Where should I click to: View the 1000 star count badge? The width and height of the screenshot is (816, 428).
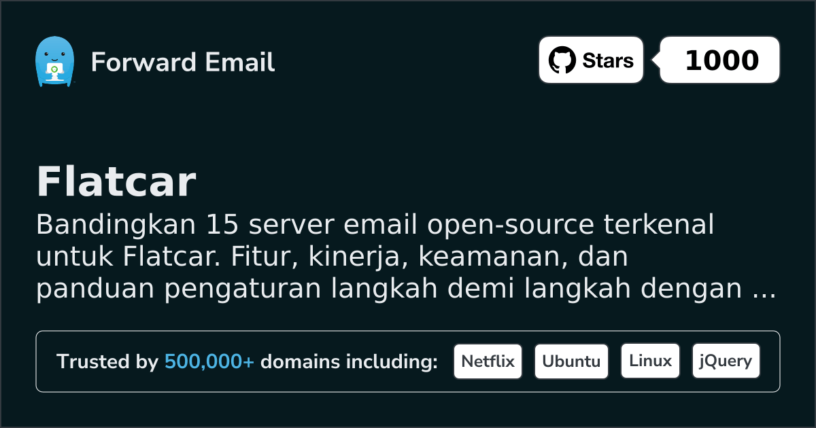click(x=721, y=60)
